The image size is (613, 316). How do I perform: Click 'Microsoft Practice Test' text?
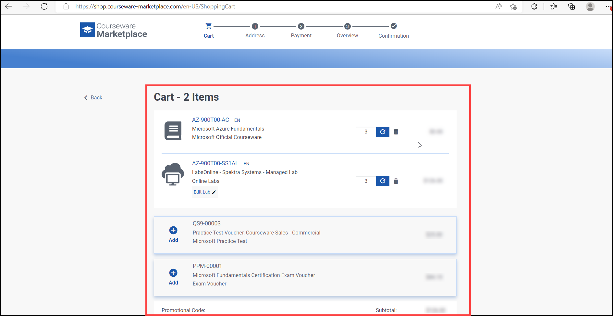[220, 241]
